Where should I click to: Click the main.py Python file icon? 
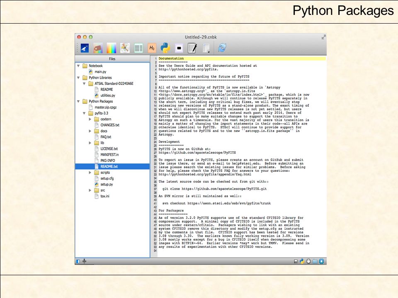point(91,72)
